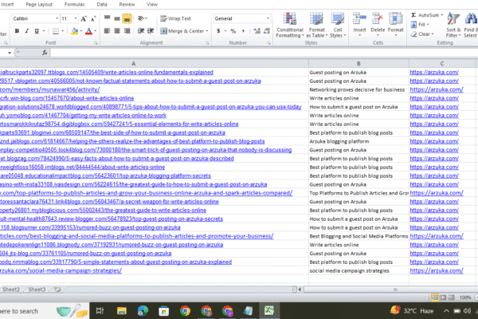Switch to Sheet3 tab
Screen dimensions: 478x319
coord(37,289)
